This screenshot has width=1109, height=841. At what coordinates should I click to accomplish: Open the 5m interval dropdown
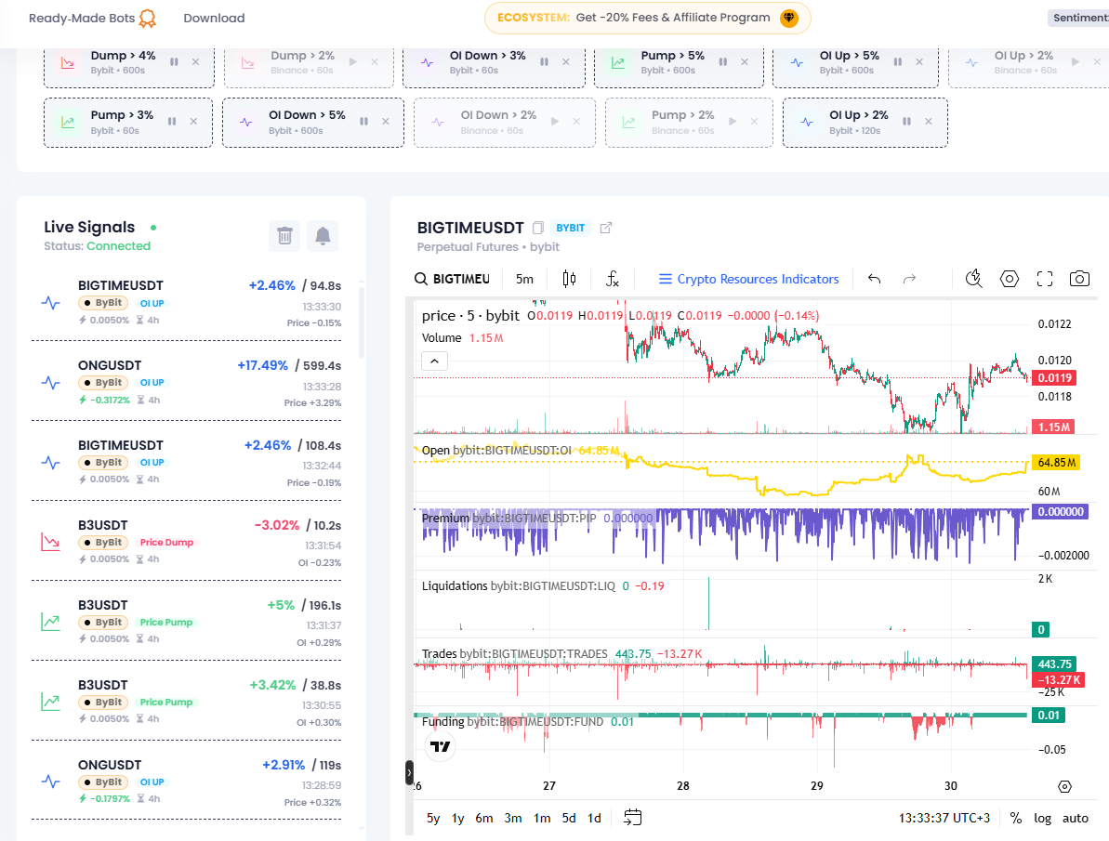point(525,279)
